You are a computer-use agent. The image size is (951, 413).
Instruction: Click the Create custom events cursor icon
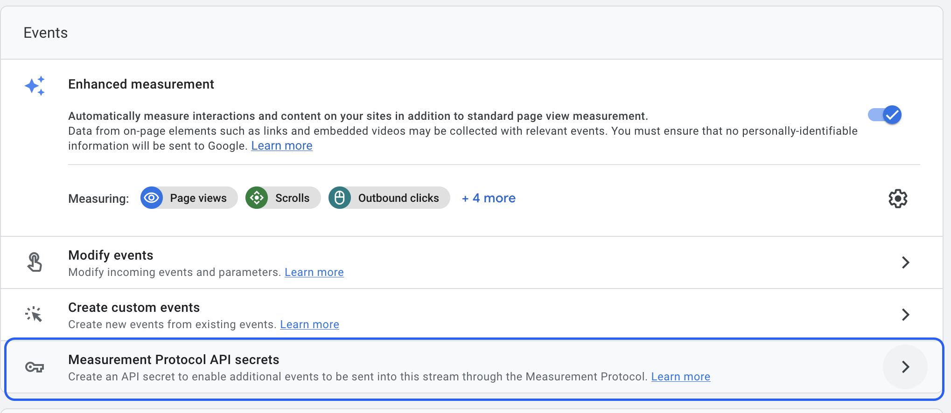[34, 315]
